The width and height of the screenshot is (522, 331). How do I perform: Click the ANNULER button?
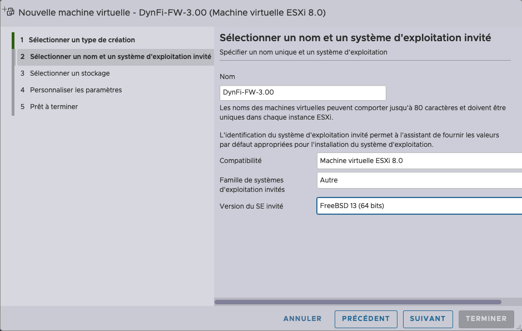point(302,319)
